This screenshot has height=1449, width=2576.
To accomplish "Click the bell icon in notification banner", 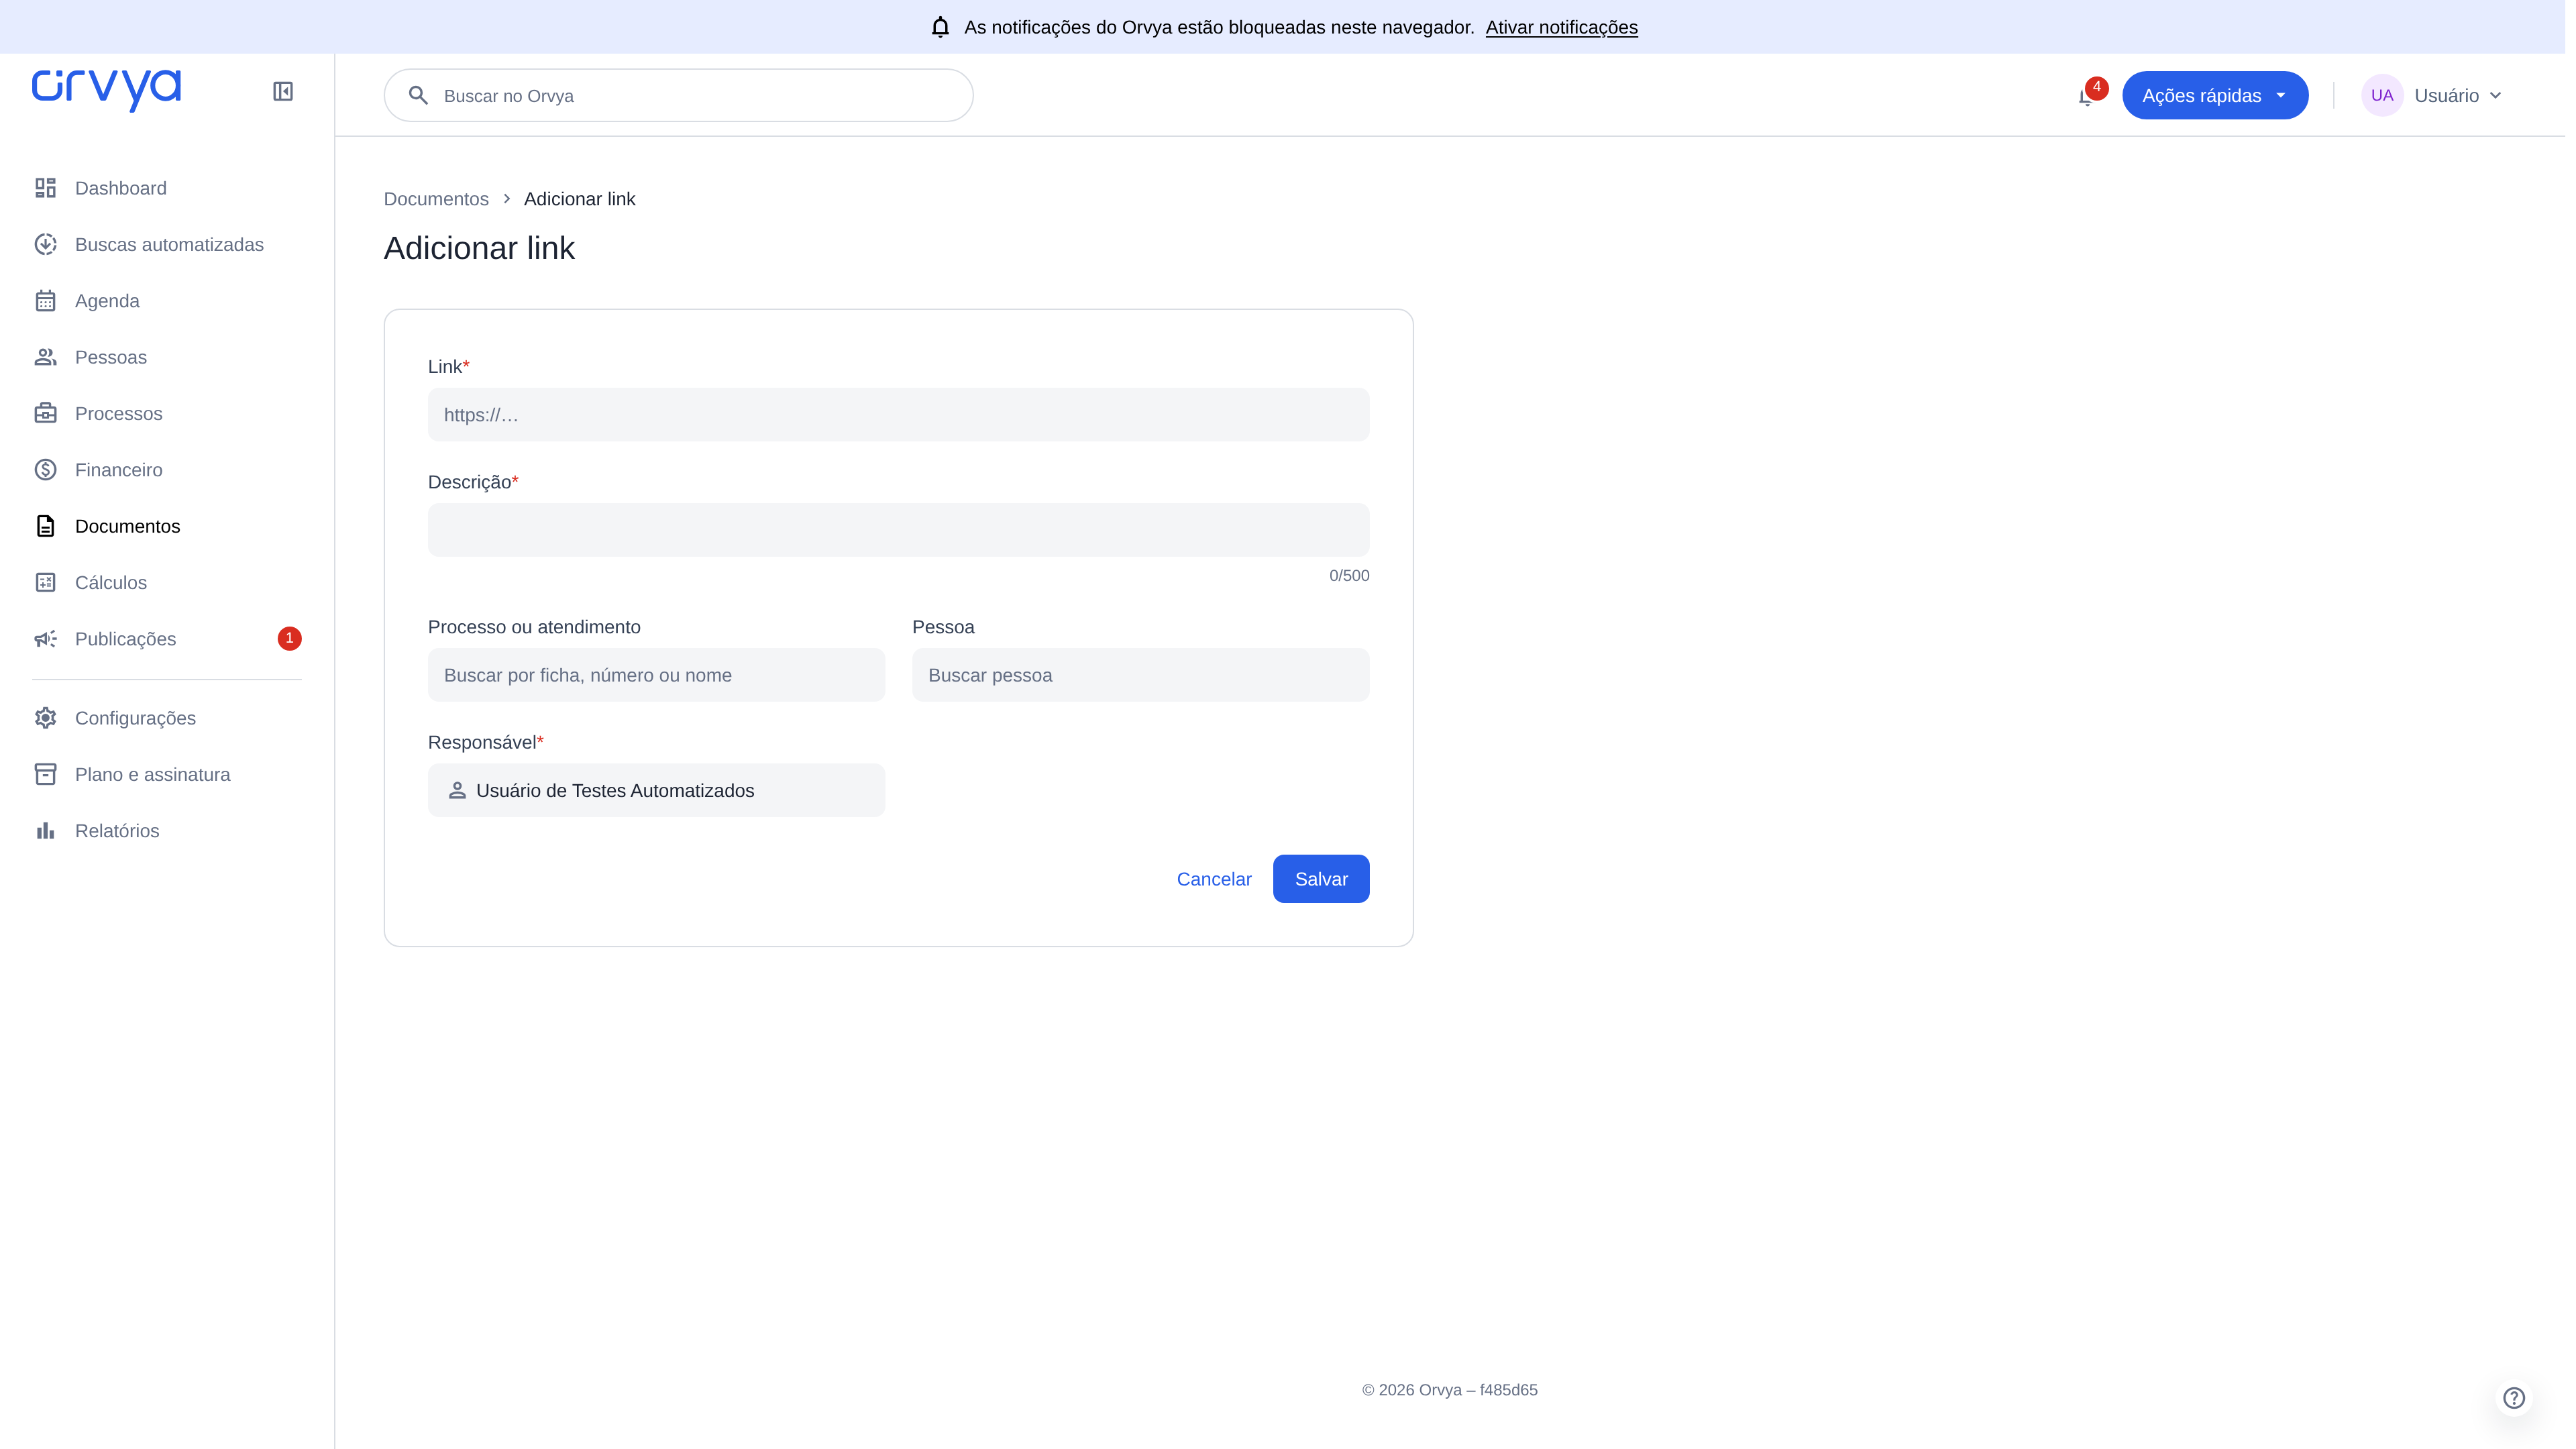I will click(940, 27).
